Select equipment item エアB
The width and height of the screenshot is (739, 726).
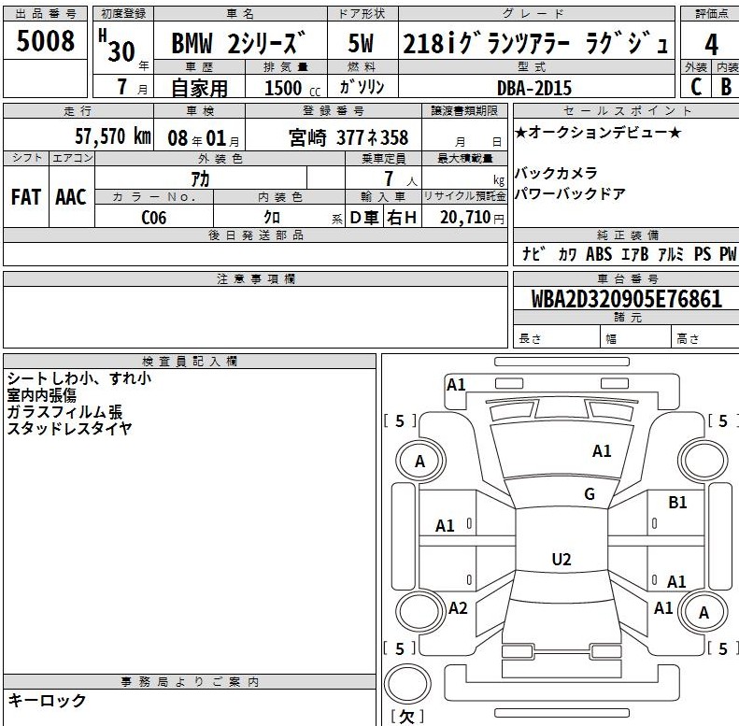(634, 254)
